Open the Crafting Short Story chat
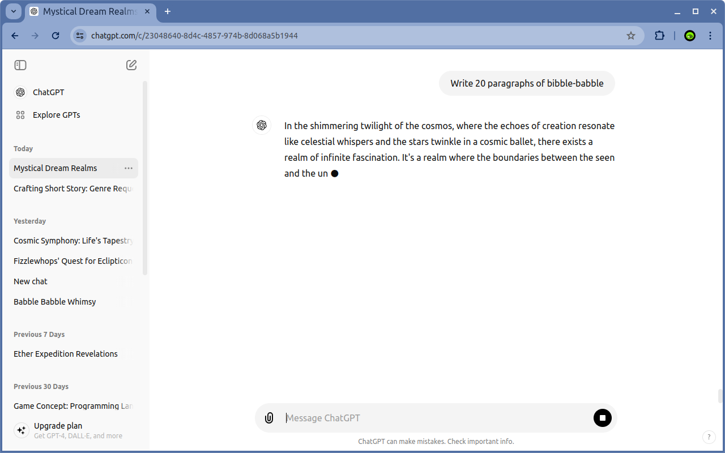The image size is (725, 453). pyautogui.click(x=74, y=189)
